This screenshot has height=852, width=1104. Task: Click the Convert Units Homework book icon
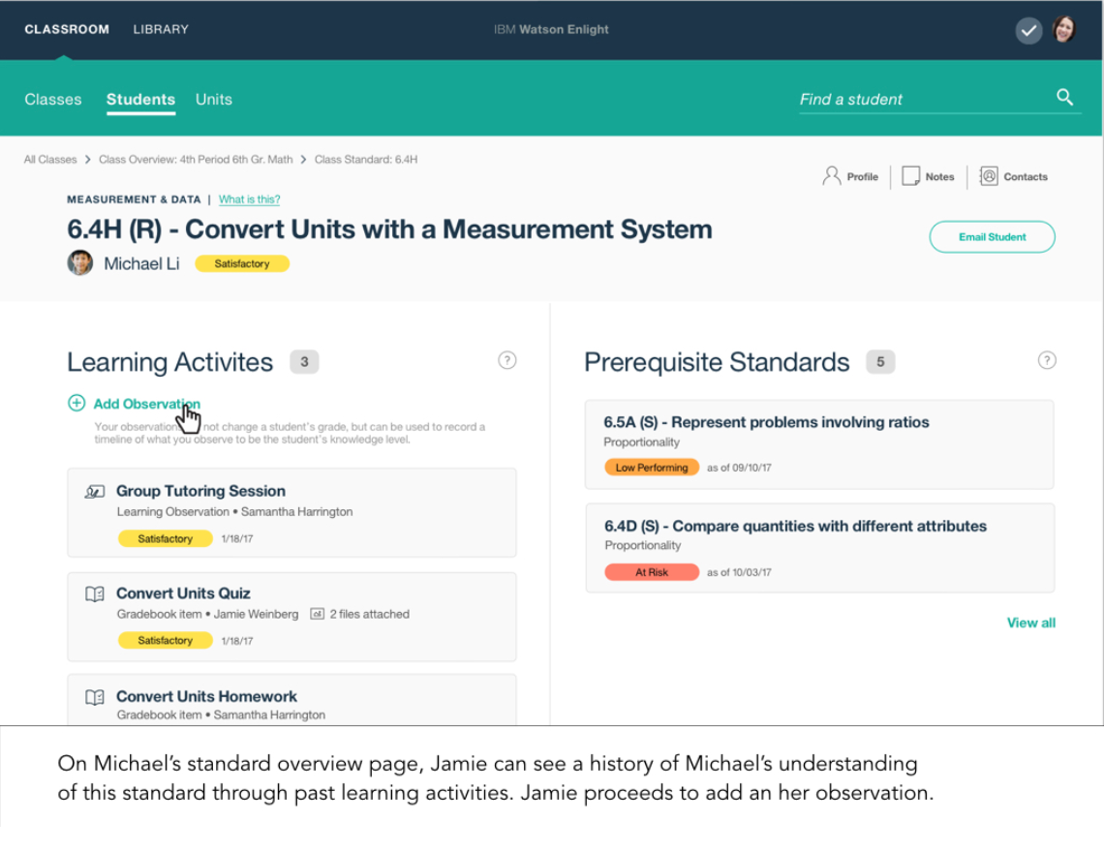[94, 697]
